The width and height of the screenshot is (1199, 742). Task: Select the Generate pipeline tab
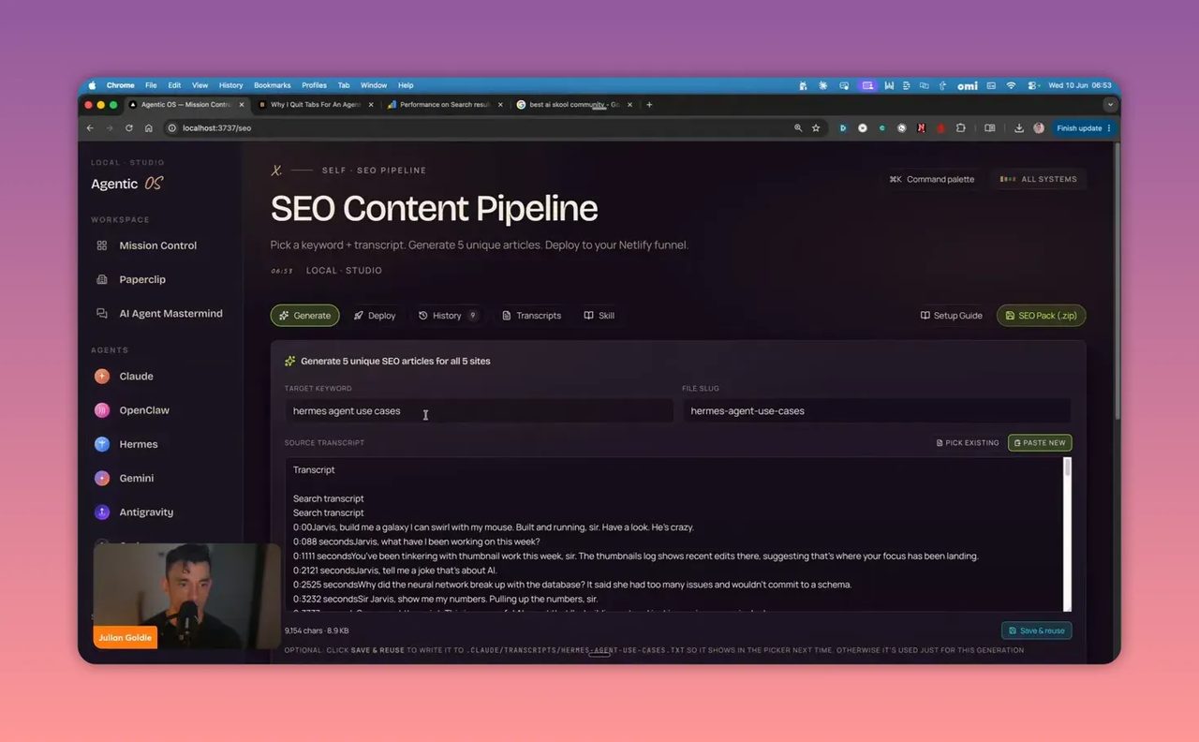305,316
